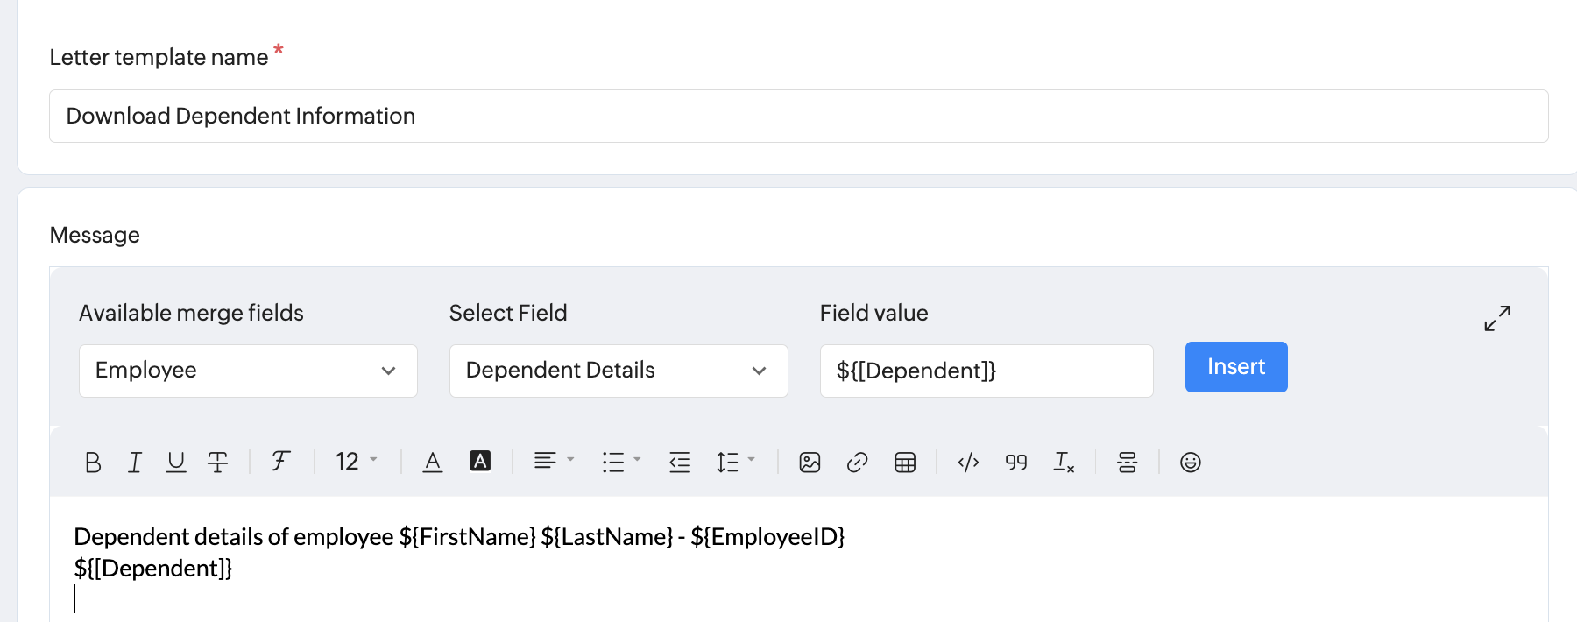
Task: Choose the text background color
Action: point(480,462)
